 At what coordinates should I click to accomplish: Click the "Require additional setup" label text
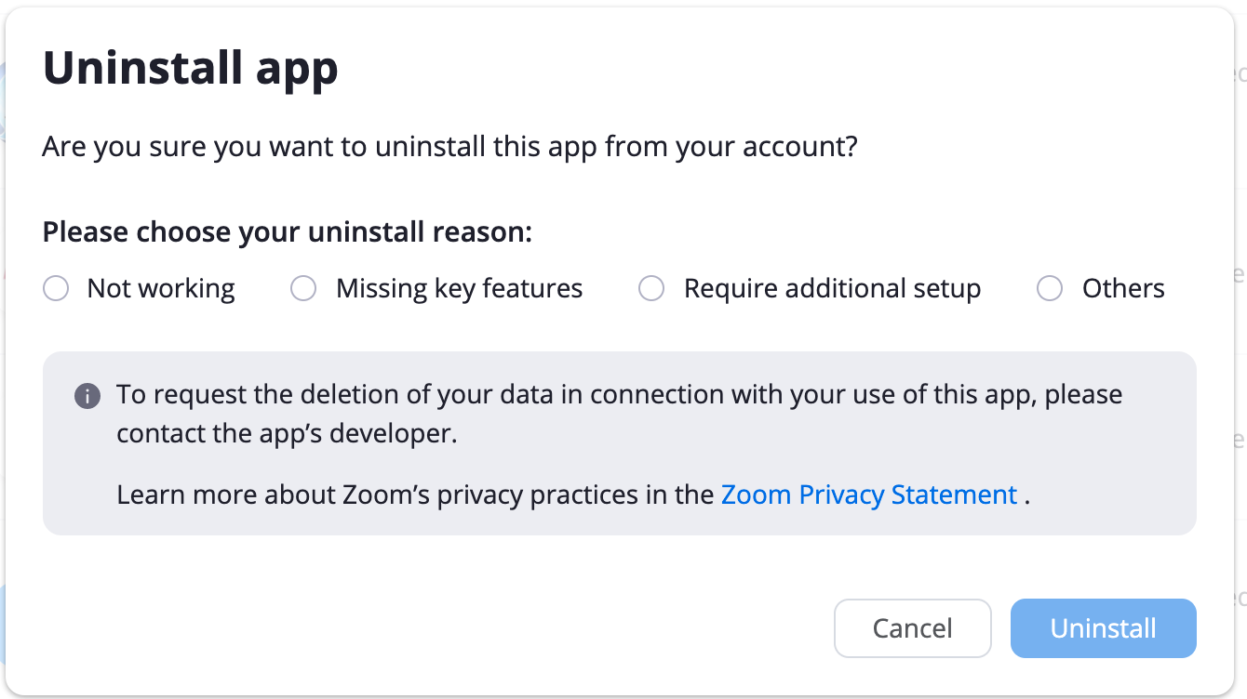pos(832,289)
